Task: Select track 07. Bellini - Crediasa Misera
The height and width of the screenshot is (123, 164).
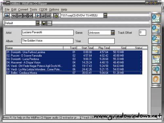Action: [x=74, y=73]
